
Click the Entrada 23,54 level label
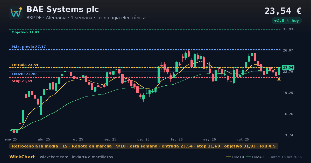(25, 65)
